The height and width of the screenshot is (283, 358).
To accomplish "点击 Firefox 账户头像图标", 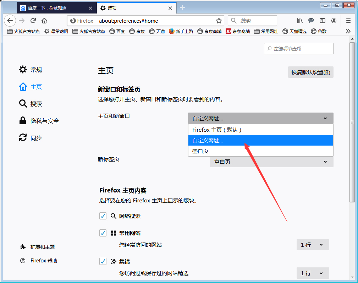I will pos(334,21).
